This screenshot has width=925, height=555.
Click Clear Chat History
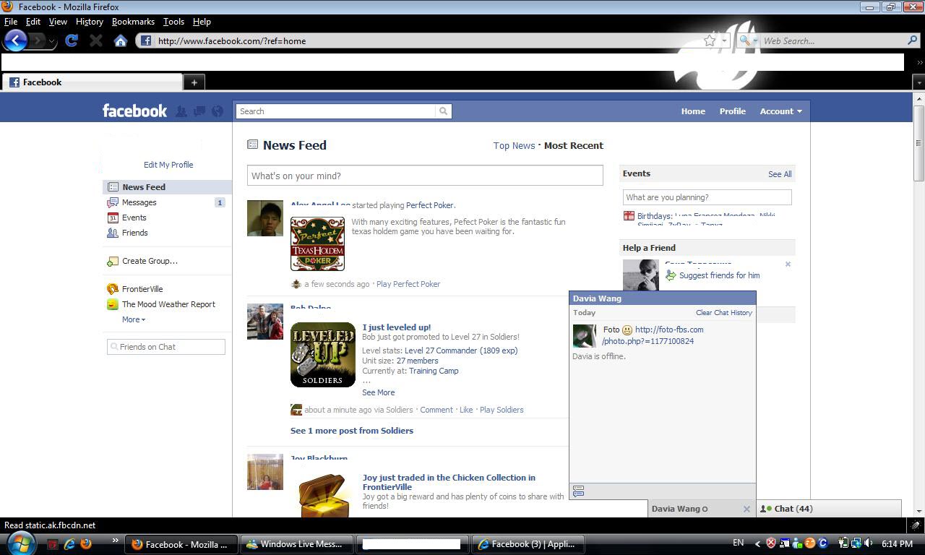[724, 313]
